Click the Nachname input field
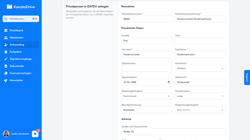The image size is (250, 140). pyautogui.click(x=200, y=54)
